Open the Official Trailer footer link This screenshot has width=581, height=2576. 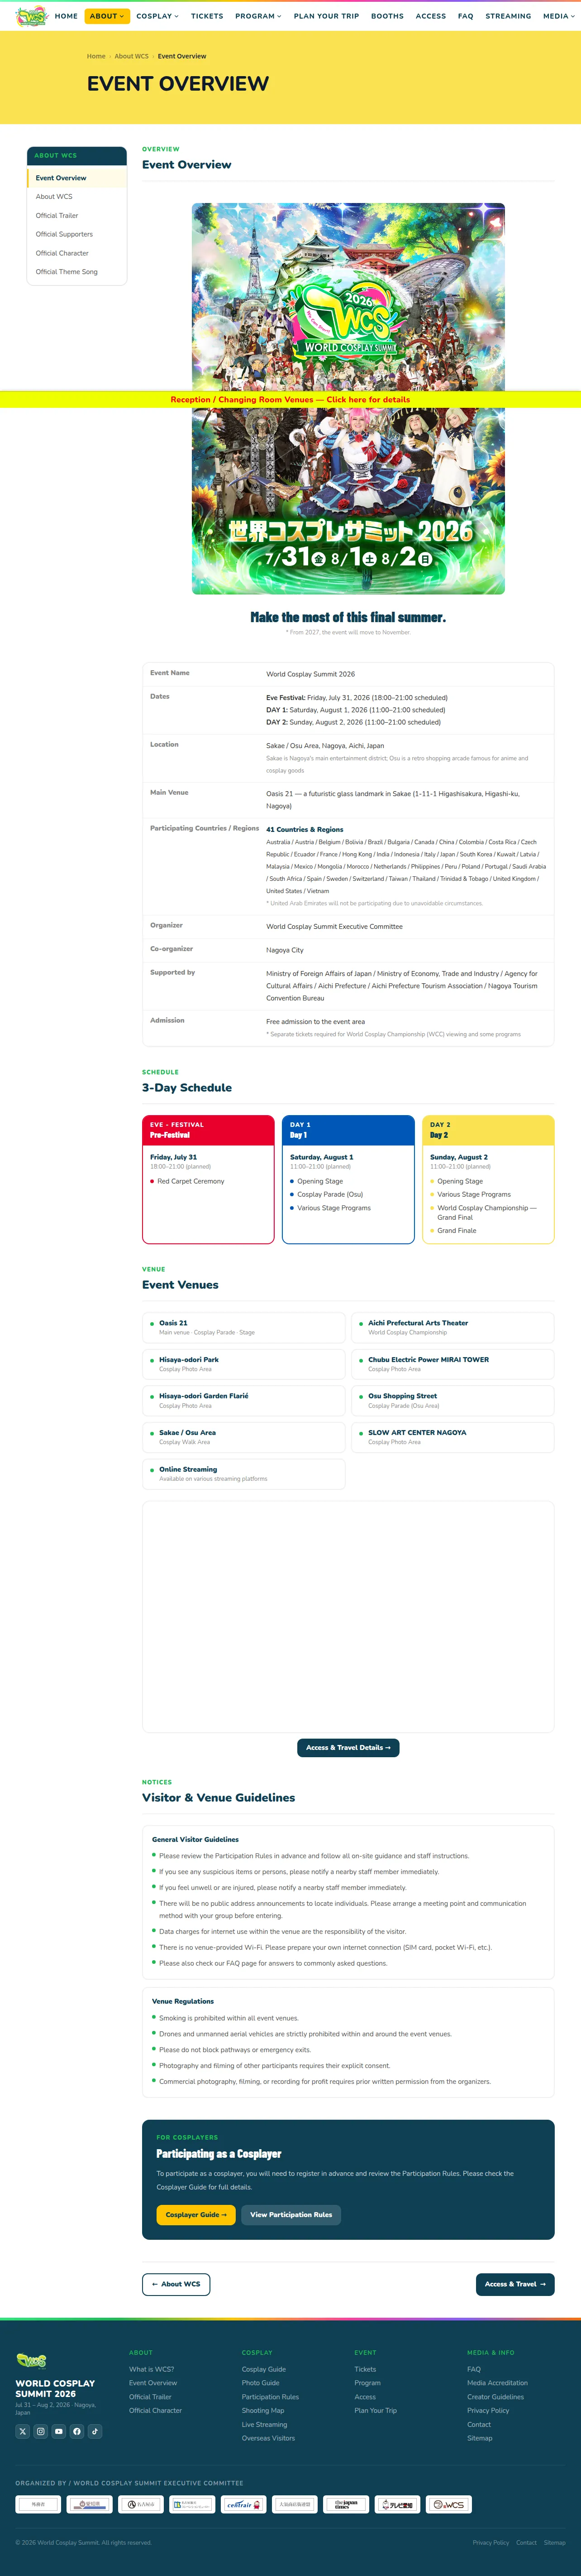tap(150, 2396)
